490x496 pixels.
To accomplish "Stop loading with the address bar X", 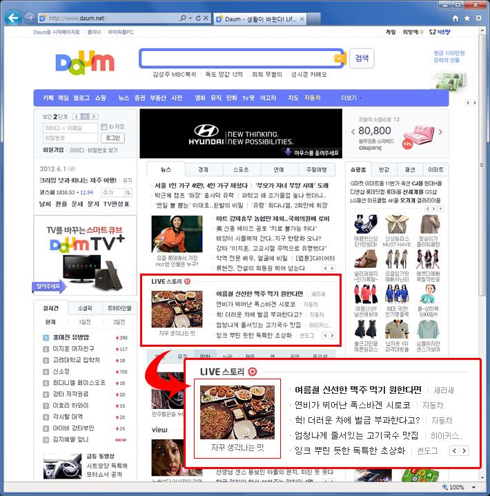I will coord(206,18).
